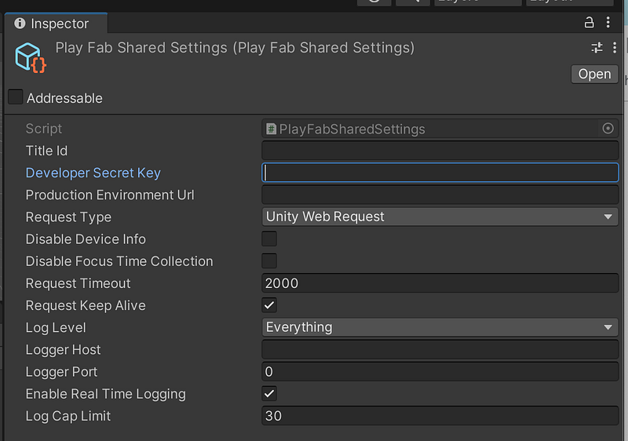628x441 pixels.
Task: Toggle the Addressable checkbox
Action: 15,97
